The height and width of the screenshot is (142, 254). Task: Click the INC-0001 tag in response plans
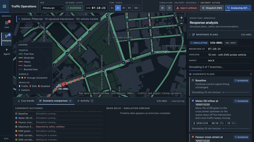[231, 43]
